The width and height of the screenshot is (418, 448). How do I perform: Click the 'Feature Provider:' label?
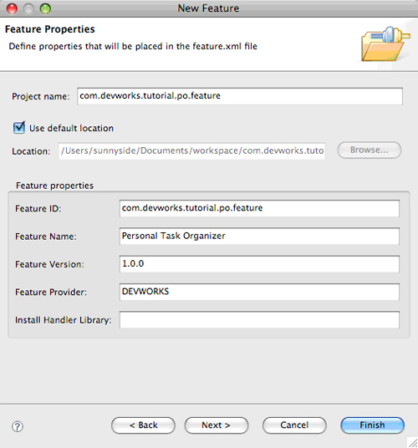pos(51,292)
